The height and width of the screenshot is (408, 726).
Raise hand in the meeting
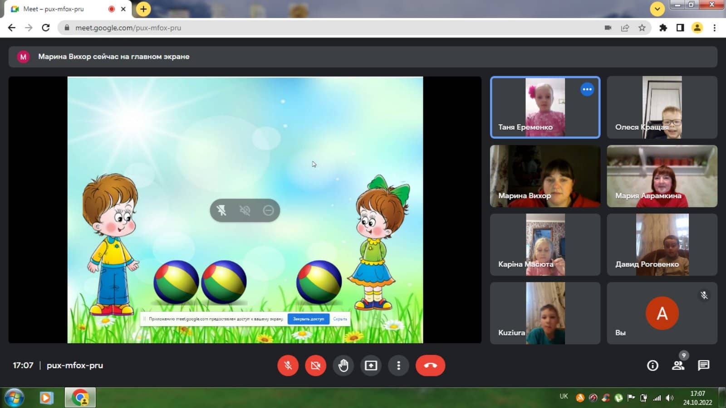click(x=343, y=365)
